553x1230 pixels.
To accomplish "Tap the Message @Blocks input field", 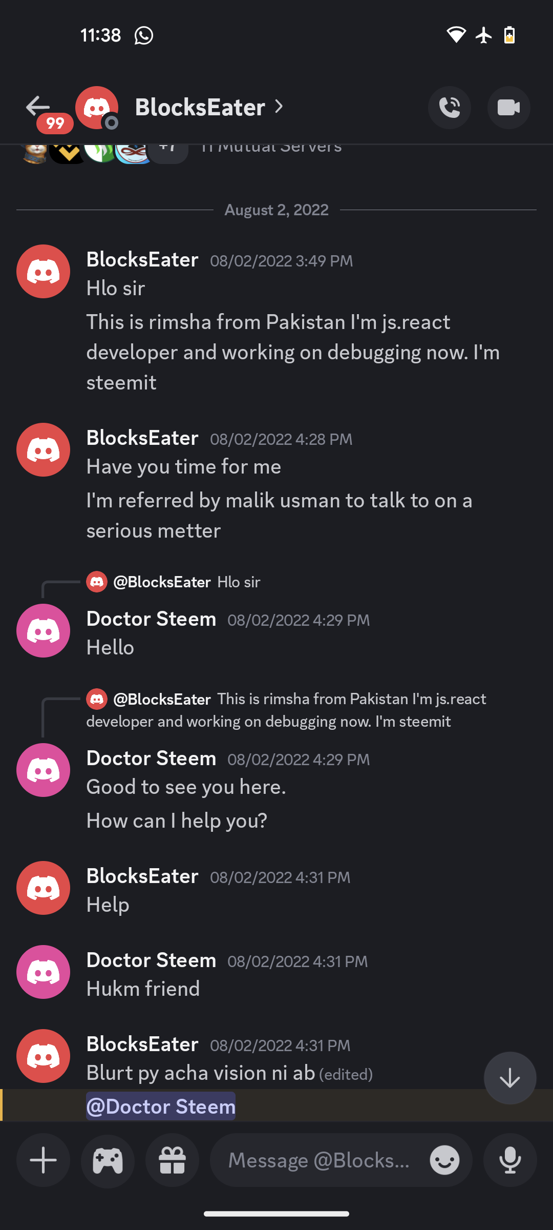I will [x=318, y=1160].
